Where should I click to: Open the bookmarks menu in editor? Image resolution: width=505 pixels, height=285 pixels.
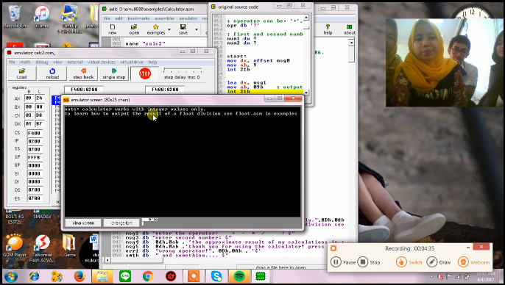(138, 18)
